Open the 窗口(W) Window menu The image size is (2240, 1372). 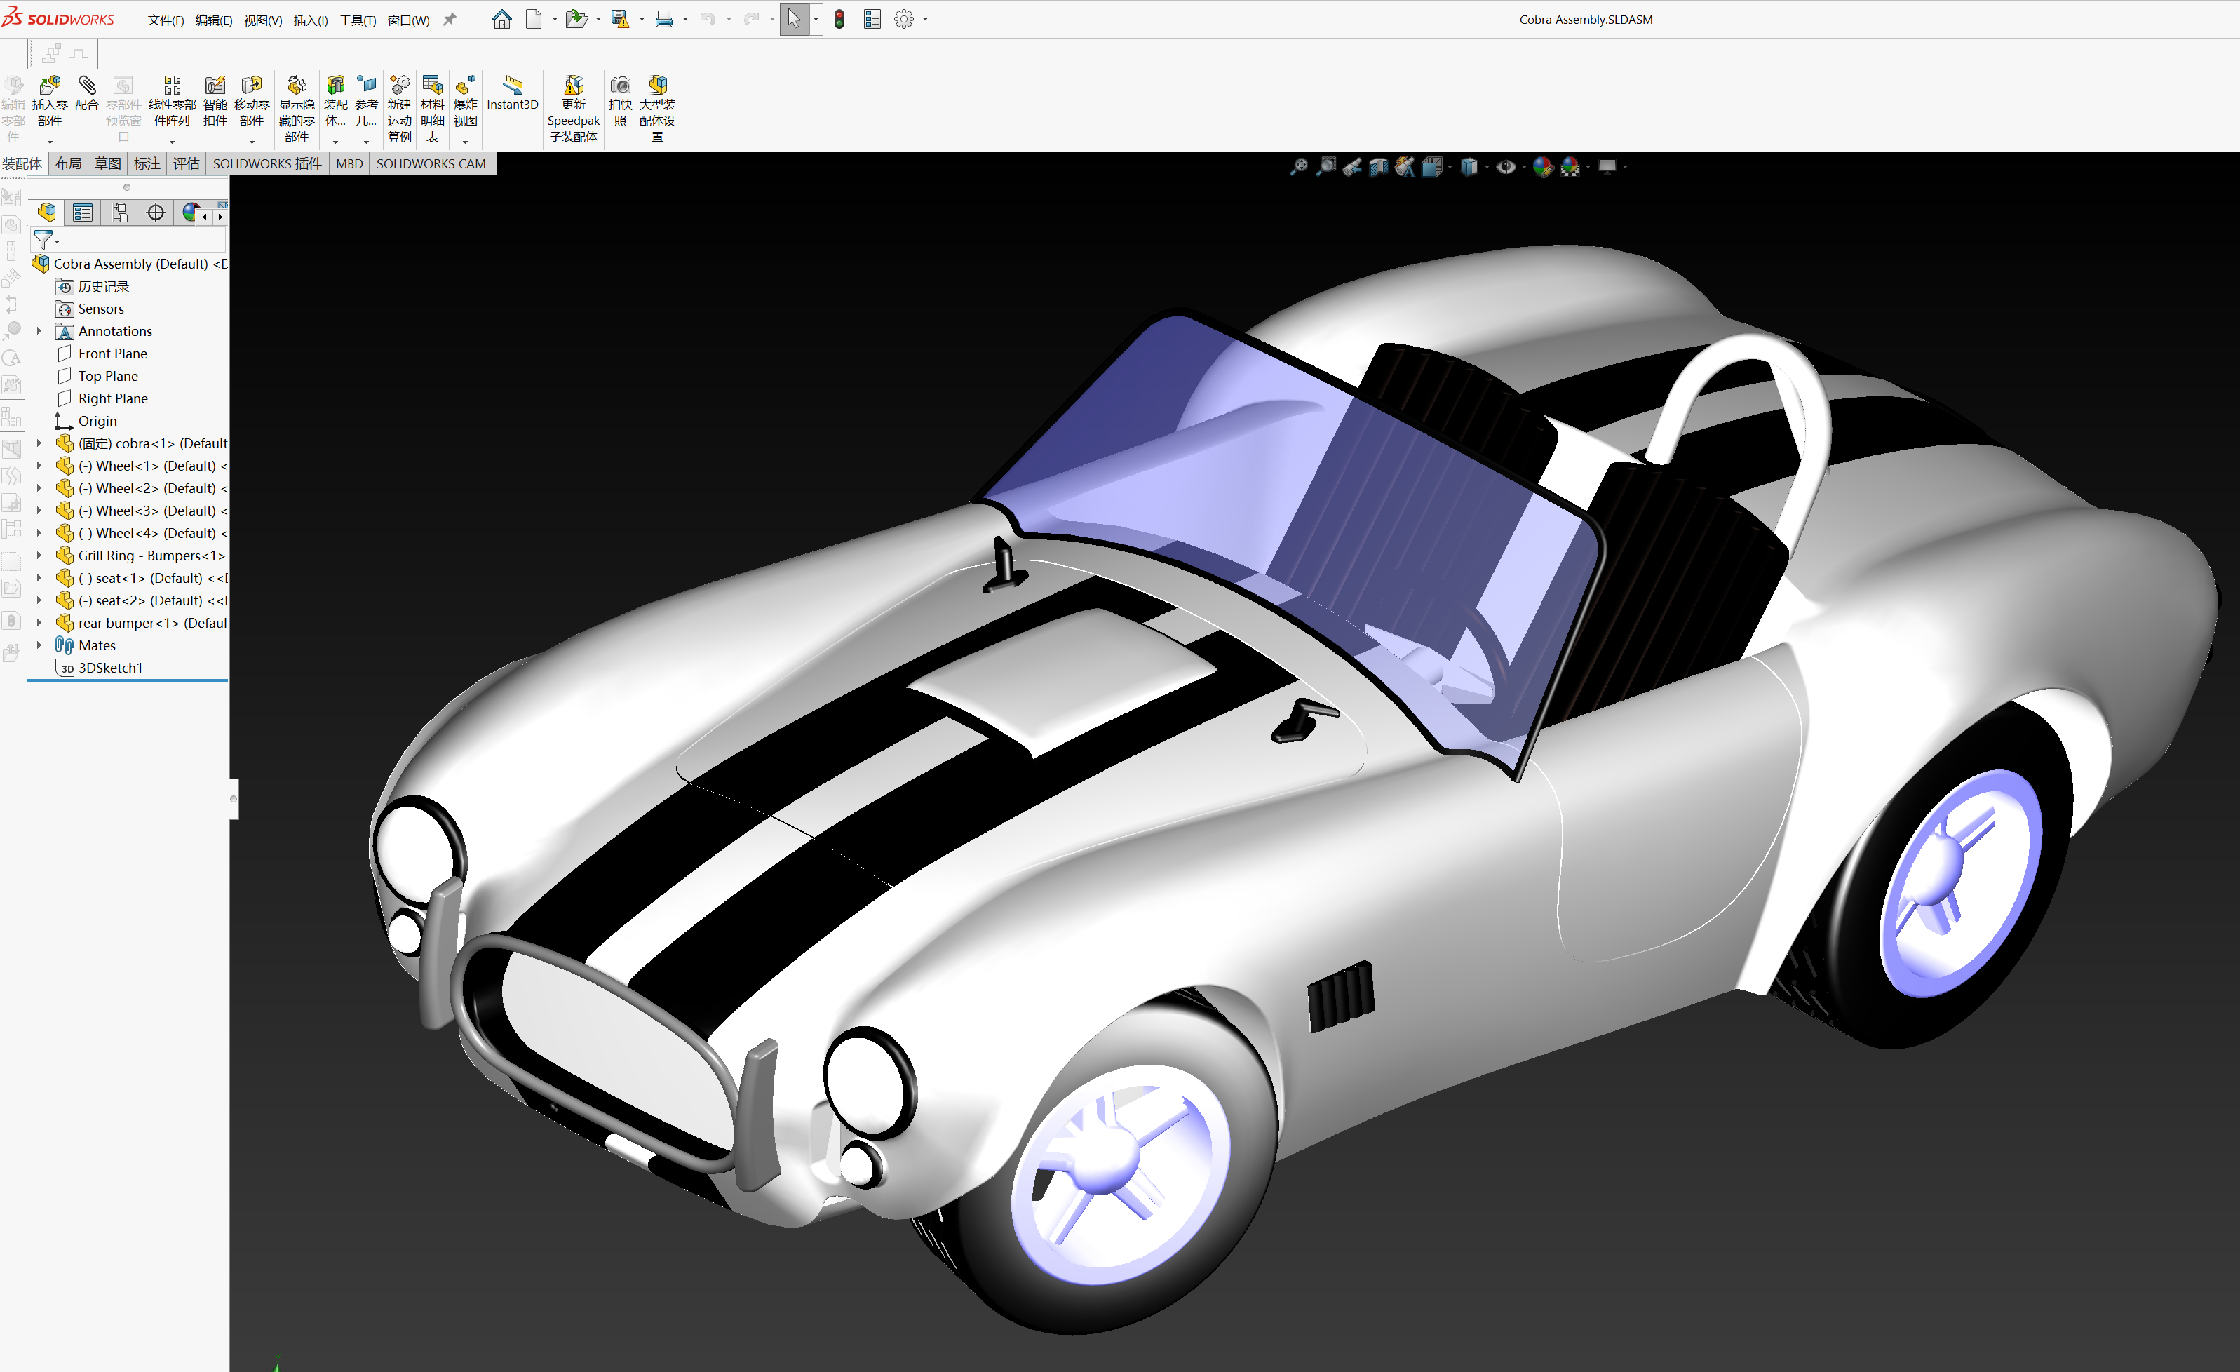(x=408, y=20)
